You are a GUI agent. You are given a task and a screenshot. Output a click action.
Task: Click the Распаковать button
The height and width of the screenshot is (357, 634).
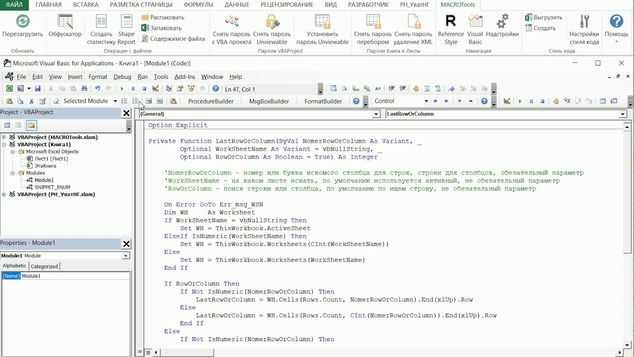tap(163, 17)
